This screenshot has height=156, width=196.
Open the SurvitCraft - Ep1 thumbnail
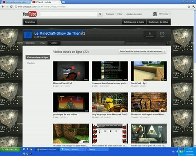coord(149,71)
